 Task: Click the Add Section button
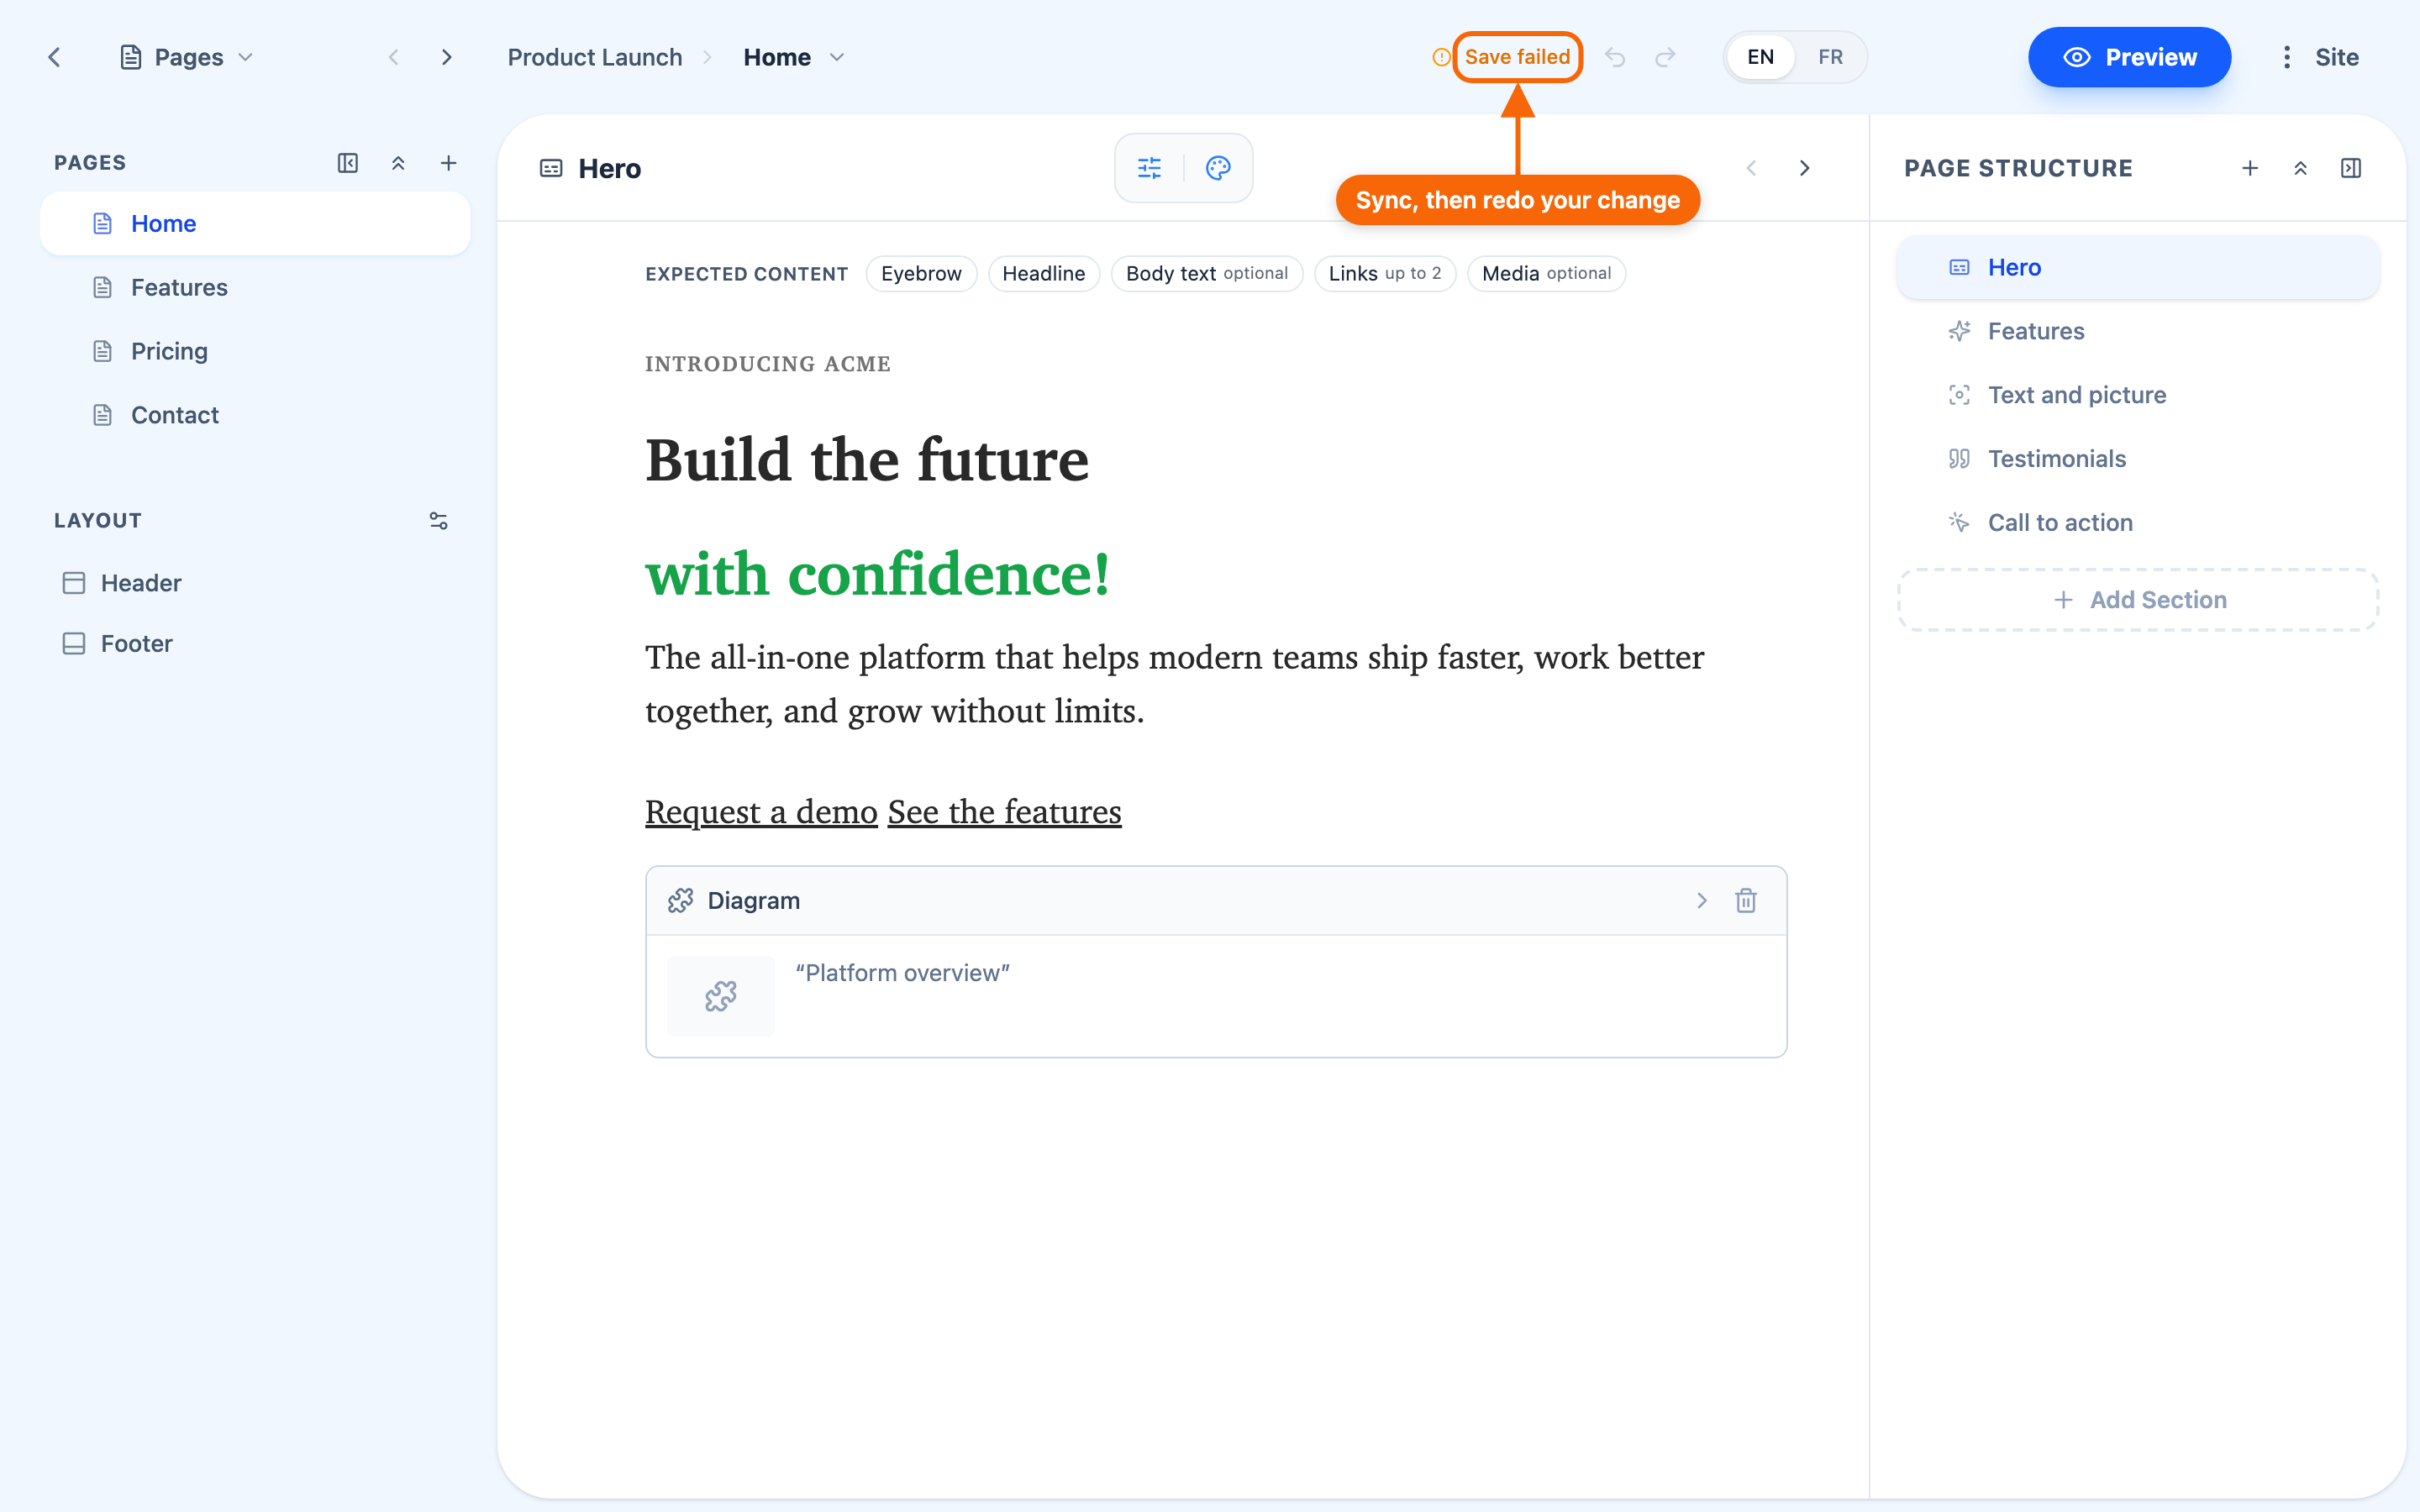pyautogui.click(x=2138, y=600)
